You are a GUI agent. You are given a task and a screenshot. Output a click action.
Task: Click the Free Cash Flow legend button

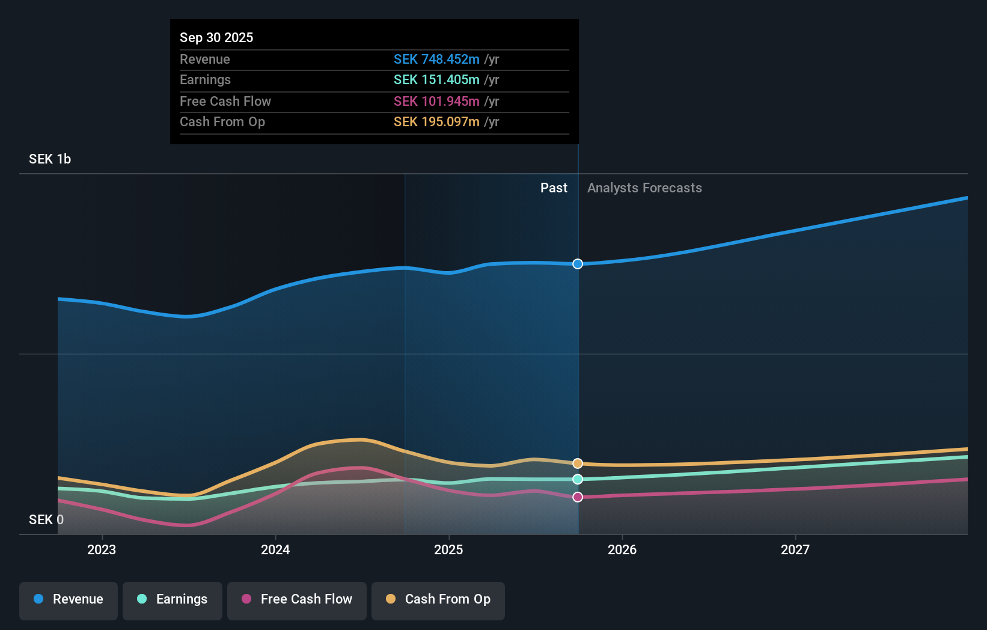[296, 599]
